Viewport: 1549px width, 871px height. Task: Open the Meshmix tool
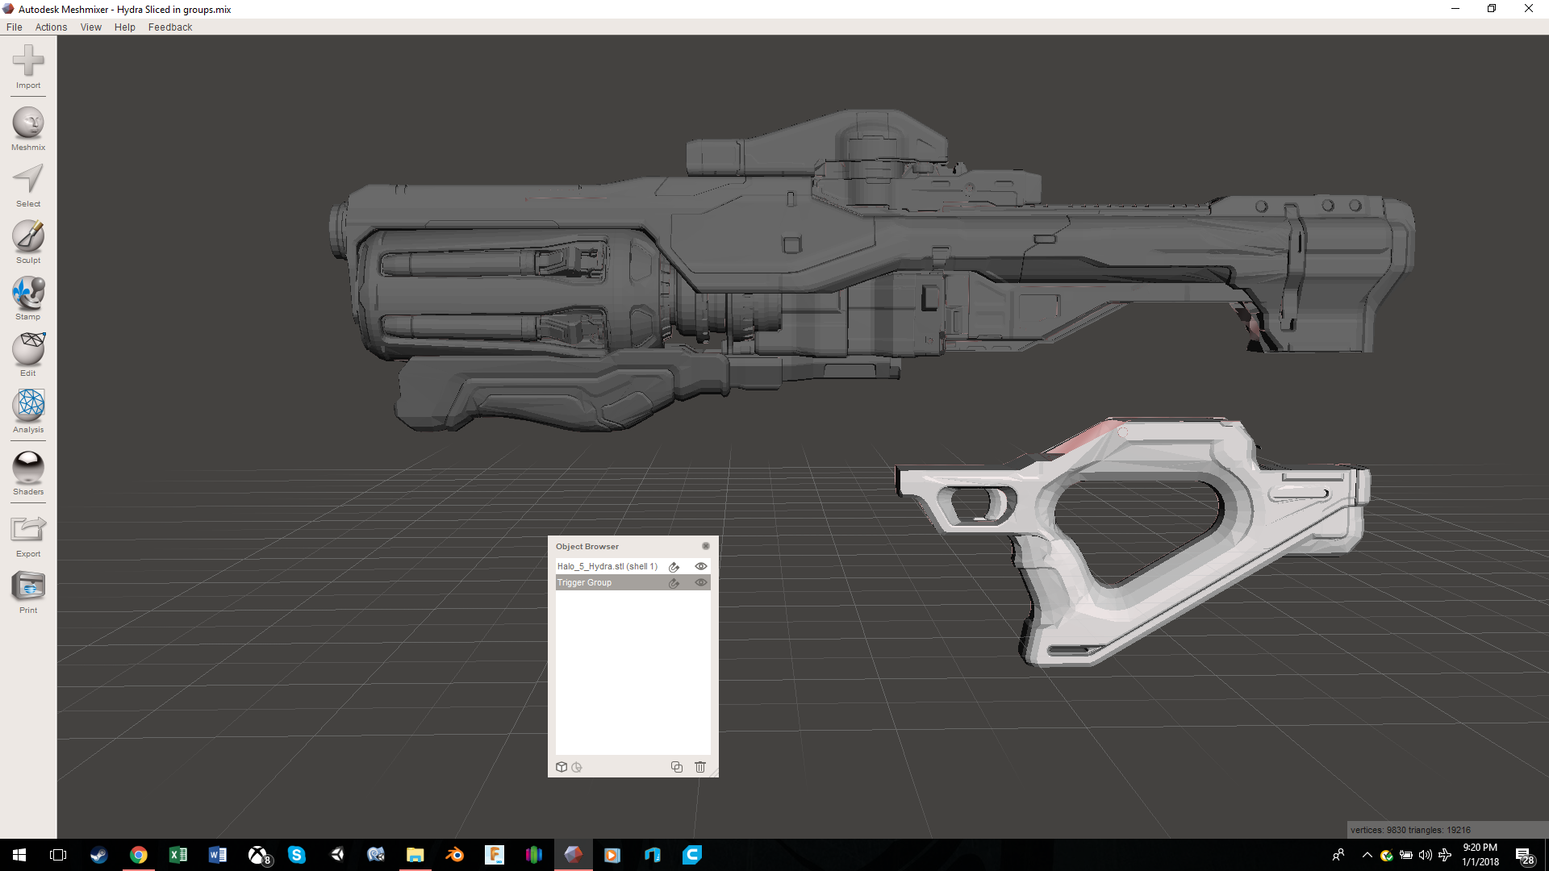point(28,128)
